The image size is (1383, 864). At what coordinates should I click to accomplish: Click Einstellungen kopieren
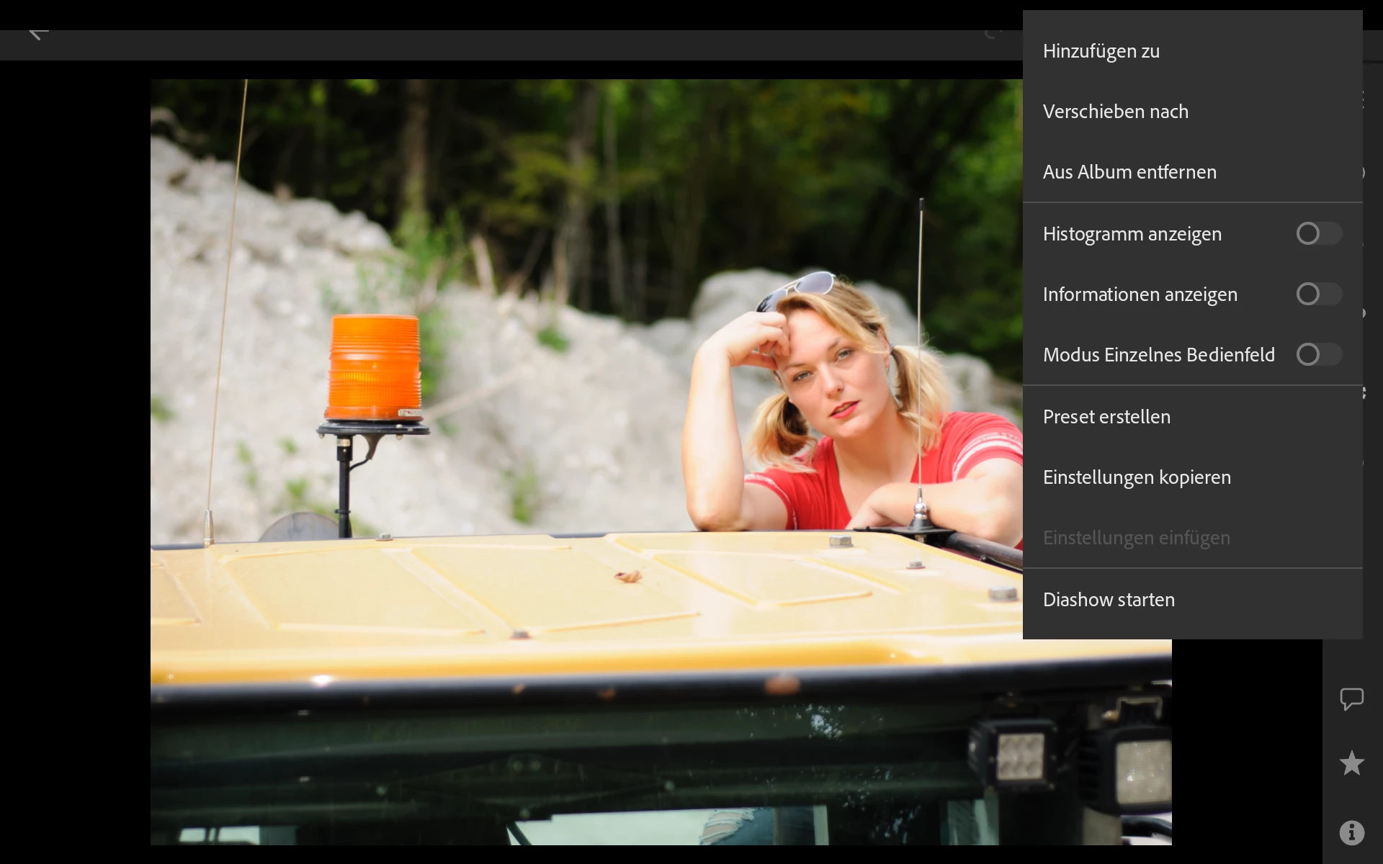click(1137, 477)
